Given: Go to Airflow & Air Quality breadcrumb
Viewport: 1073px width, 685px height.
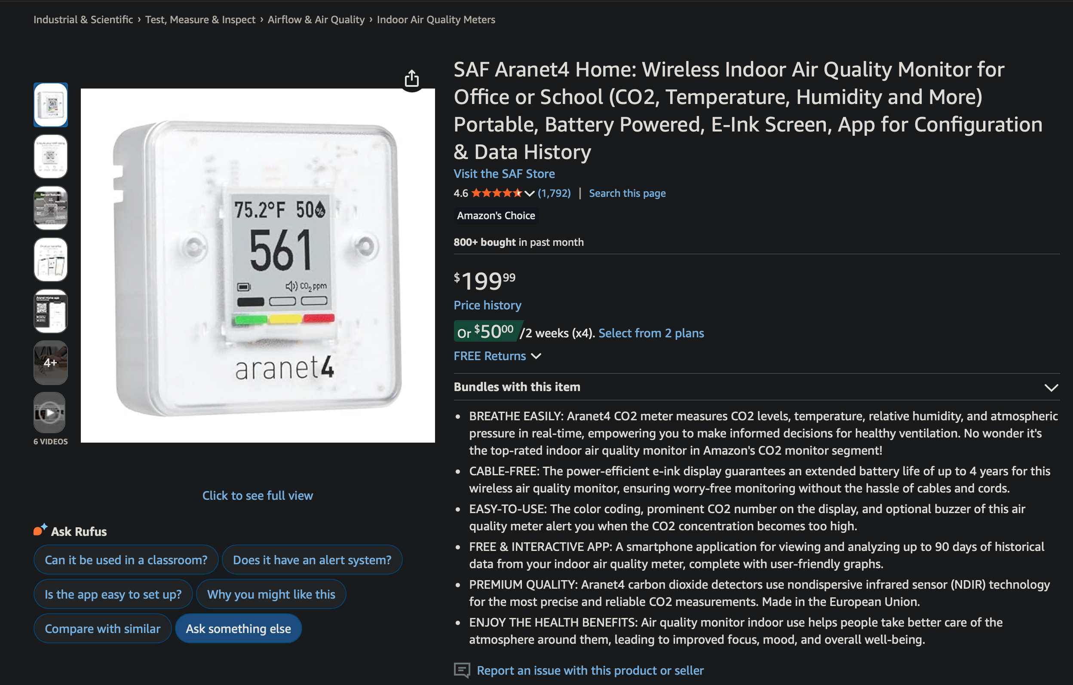Looking at the screenshot, I should [316, 20].
